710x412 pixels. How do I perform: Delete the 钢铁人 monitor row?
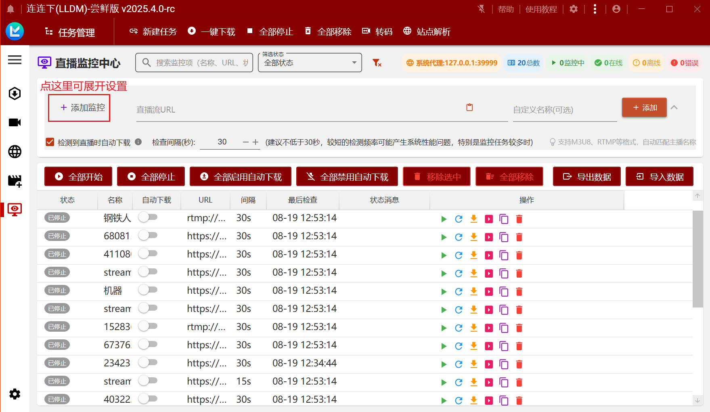[519, 219]
